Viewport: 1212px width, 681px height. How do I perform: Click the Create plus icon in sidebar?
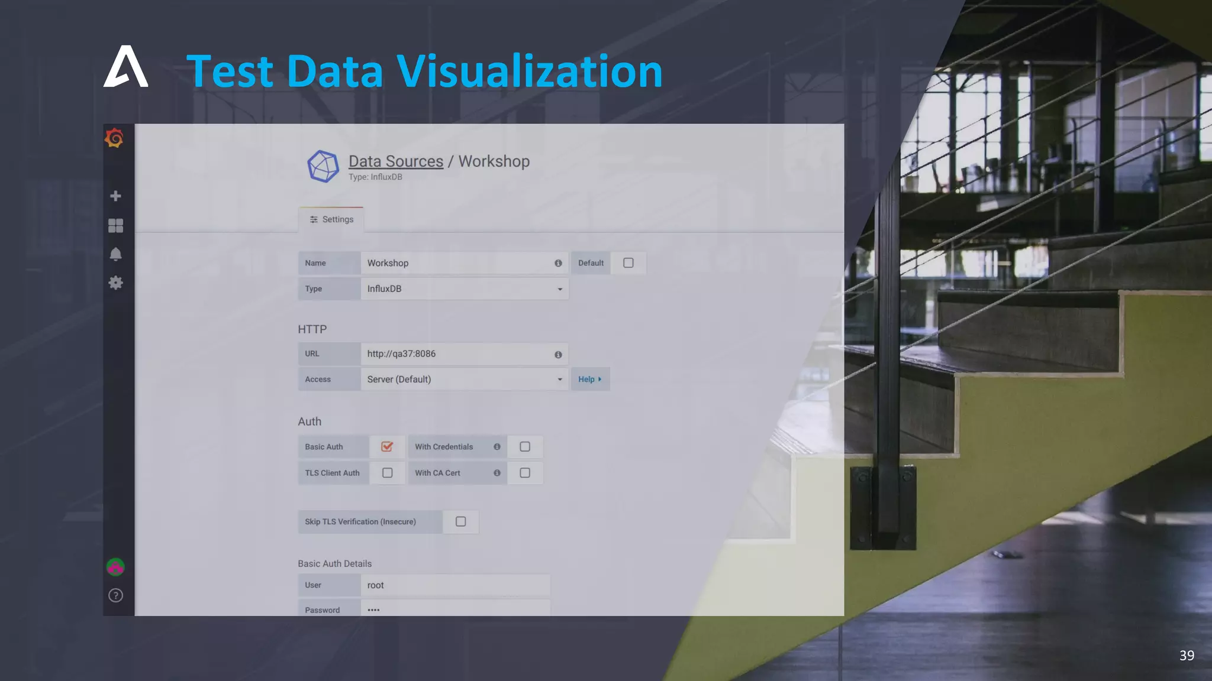(115, 196)
